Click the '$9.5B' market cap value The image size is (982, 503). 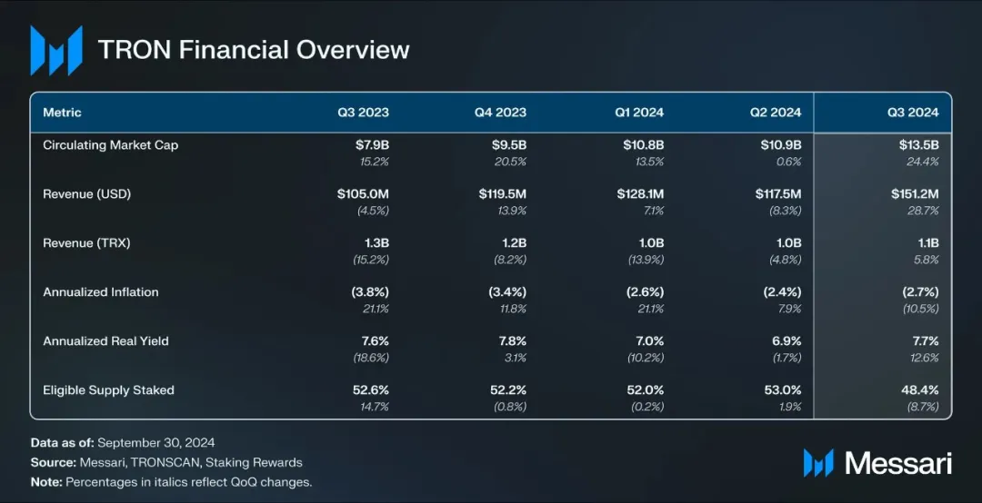tap(509, 145)
